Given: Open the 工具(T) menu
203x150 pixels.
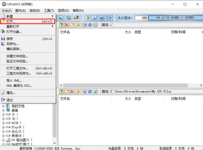Looking at the screenshot, I should [49, 11].
